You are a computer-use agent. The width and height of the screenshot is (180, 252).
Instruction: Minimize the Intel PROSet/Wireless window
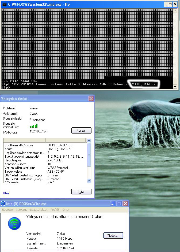pyautogui.click(x=113, y=204)
